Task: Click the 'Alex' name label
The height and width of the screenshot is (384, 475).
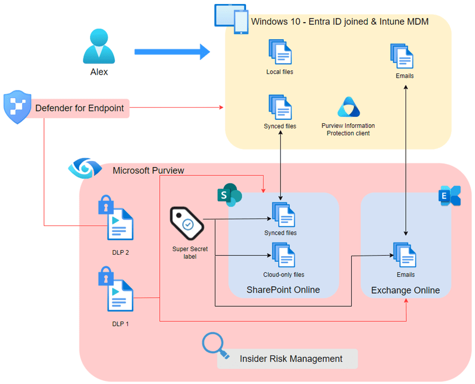Action: (x=99, y=72)
